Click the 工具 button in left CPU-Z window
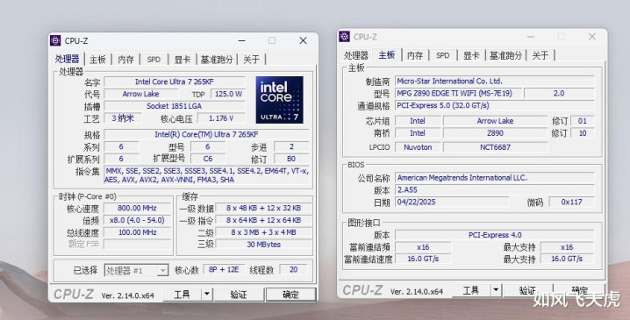 [x=182, y=295]
